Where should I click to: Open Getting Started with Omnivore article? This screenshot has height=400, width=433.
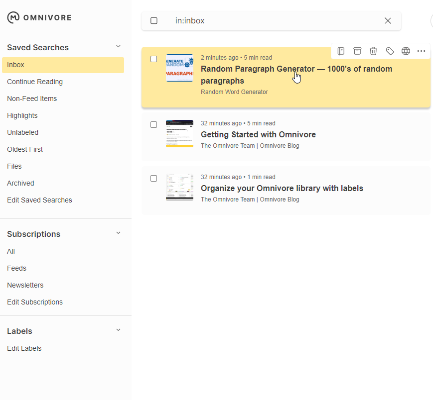(x=258, y=134)
